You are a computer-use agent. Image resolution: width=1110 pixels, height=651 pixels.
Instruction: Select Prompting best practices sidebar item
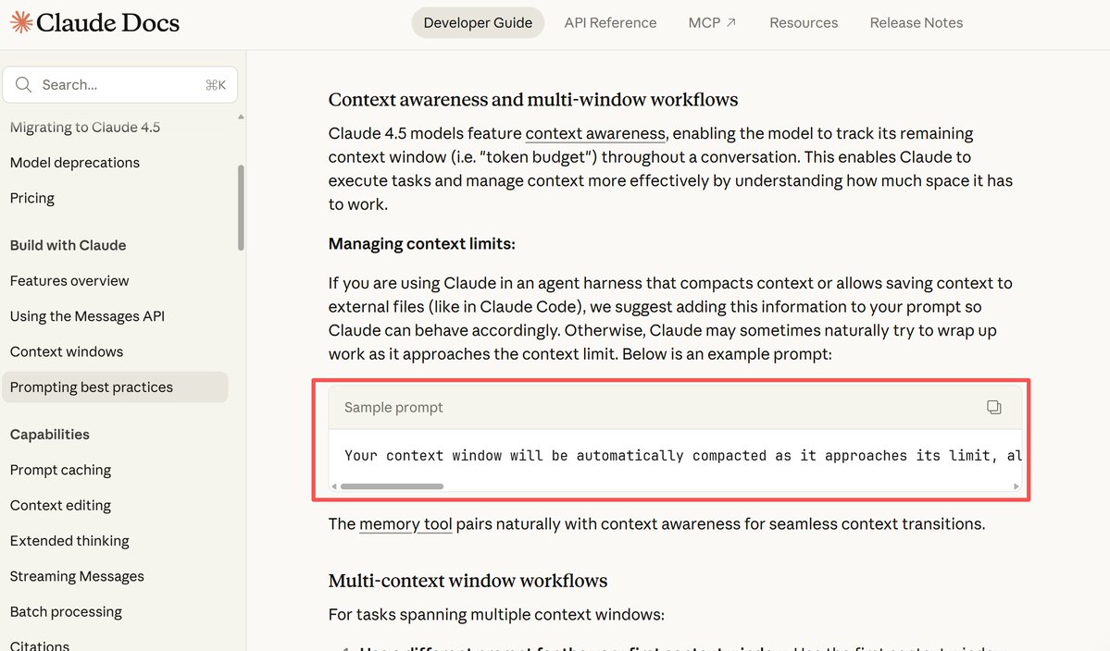[115, 387]
